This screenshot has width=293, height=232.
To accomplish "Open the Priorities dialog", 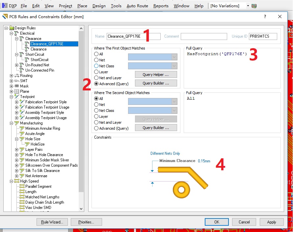I will tap(86, 222).
